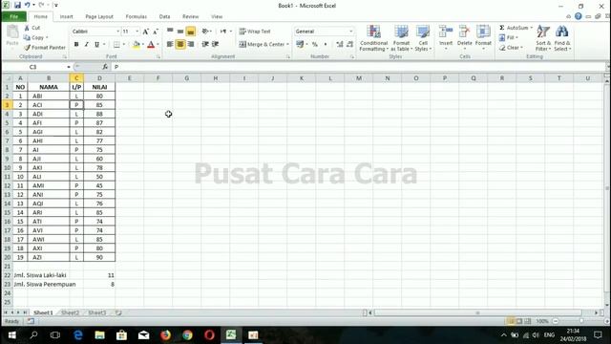Click the Insert Worksheet tab icon
Image resolution: width=611 pixels, height=344 pixels.
(118, 312)
